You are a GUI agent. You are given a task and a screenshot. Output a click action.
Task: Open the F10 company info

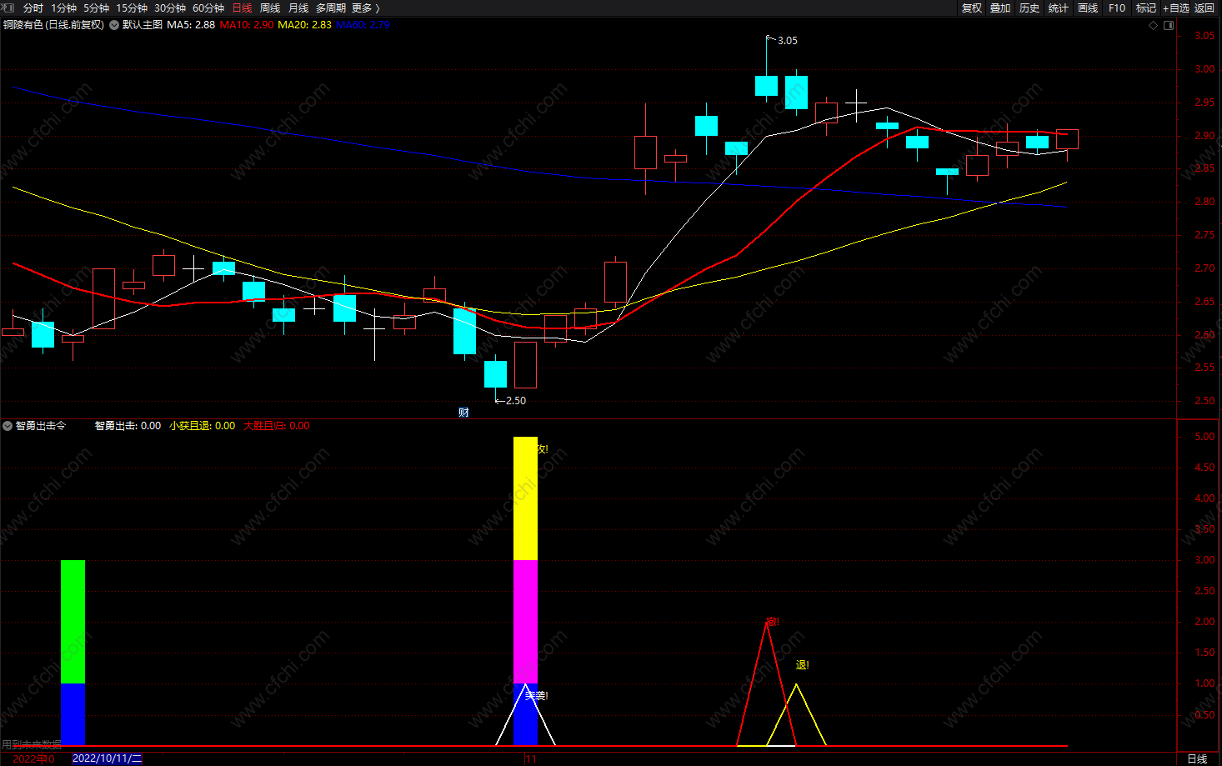(1117, 8)
